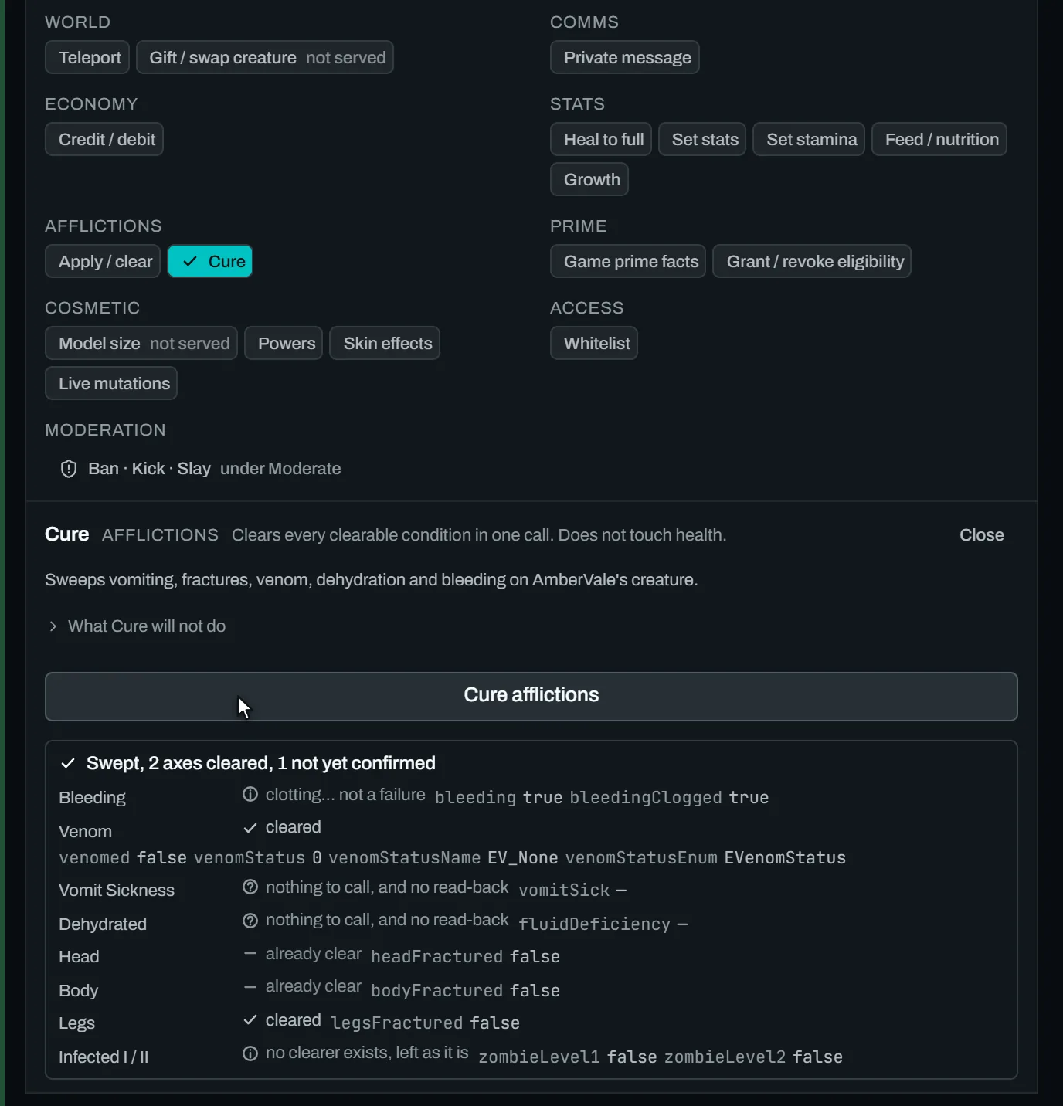This screenshot has height=1106, width=1063.
Task: Click the Gift / swap creature chip
Action: pos(265,57)
